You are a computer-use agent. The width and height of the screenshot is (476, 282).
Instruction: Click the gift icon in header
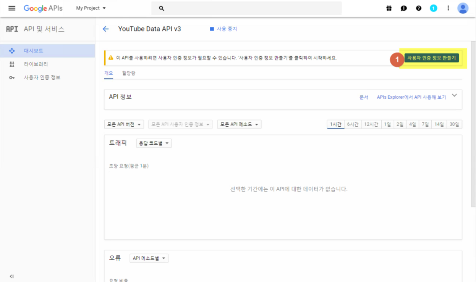tap(389, 8)
